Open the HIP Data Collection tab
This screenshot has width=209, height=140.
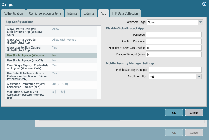pyautogui.click(x=125, y=13)
